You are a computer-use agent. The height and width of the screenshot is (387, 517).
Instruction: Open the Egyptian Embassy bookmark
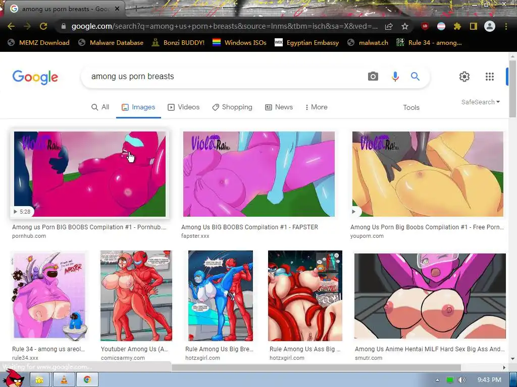click(x=306, y=42)
